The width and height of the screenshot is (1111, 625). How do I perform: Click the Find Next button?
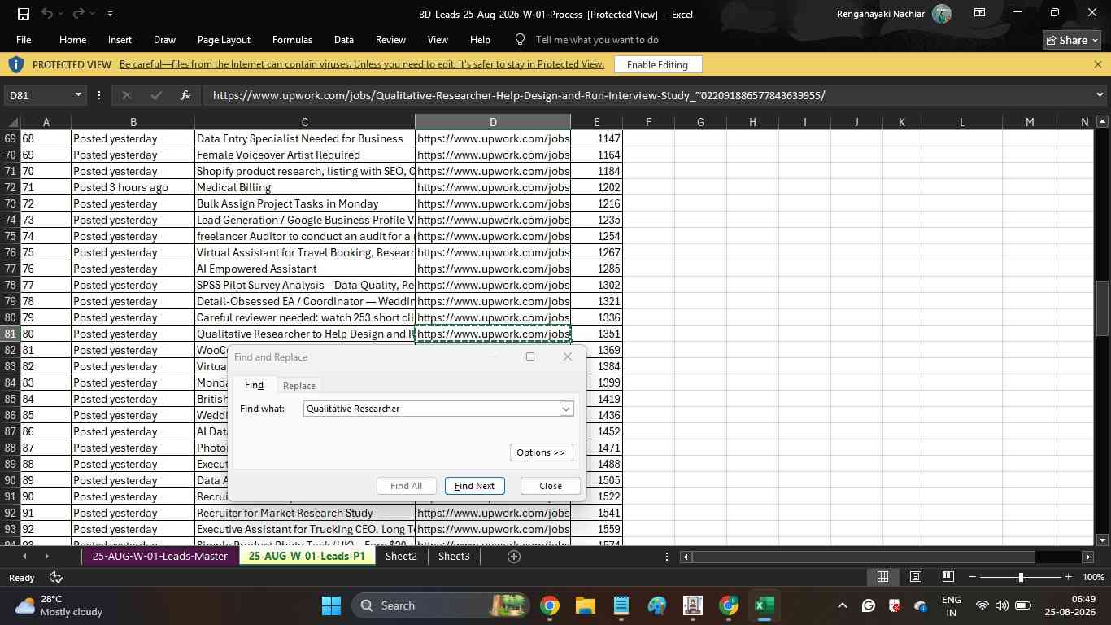[474, 486]
